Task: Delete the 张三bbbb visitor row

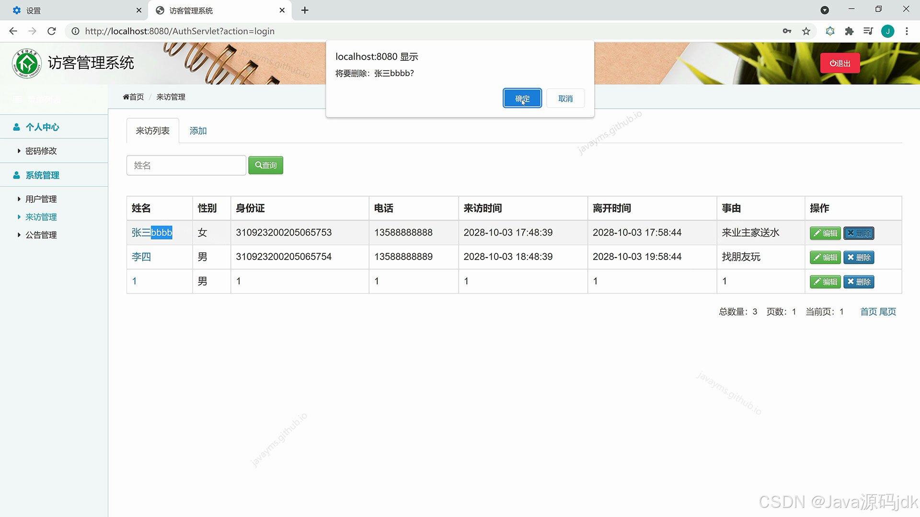Action: pos(859,233)
